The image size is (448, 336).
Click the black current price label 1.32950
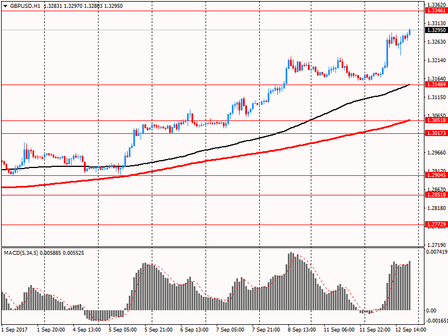point(436,30)
